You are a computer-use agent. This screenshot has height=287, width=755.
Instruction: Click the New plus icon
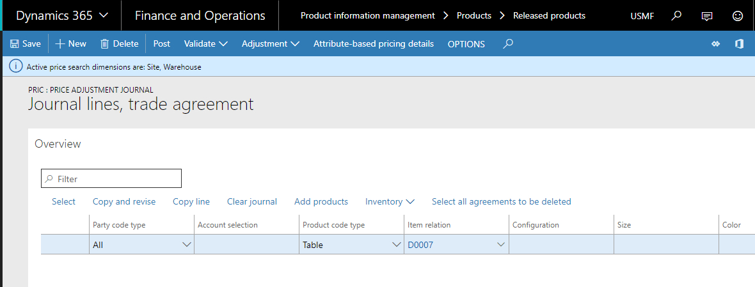[60, 44]
